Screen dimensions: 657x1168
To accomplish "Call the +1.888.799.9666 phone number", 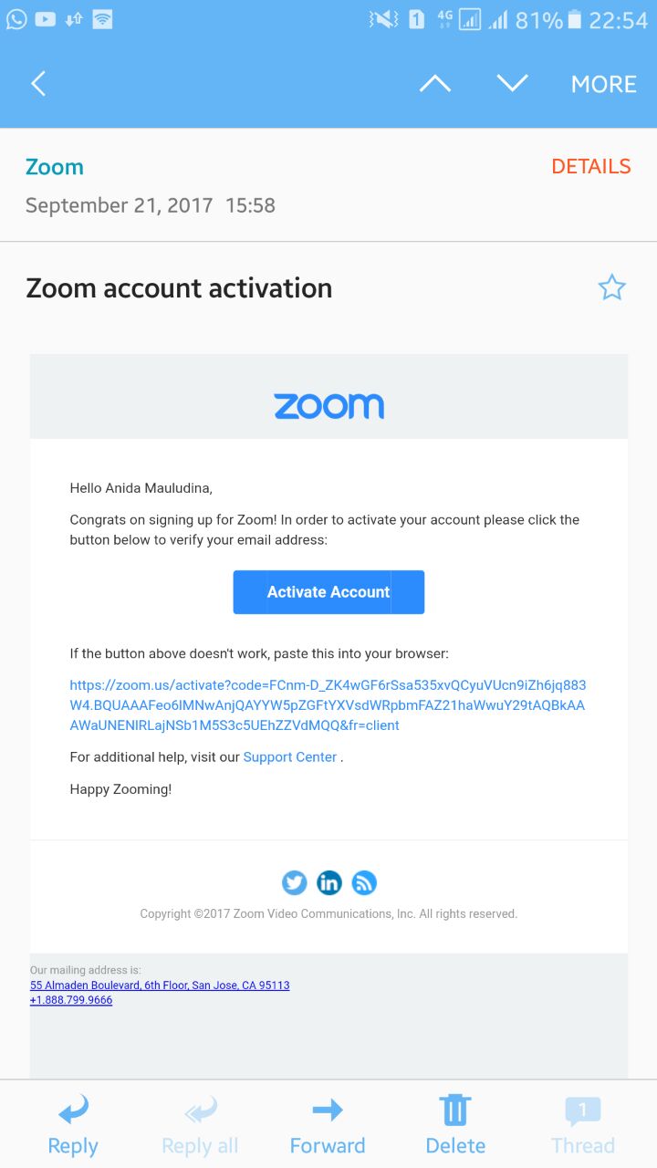I will 71,1000.
